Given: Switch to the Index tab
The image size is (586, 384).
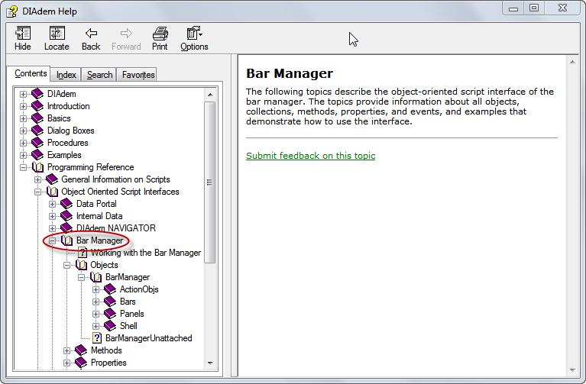Looking at the screenshot, I should (66, 75).
